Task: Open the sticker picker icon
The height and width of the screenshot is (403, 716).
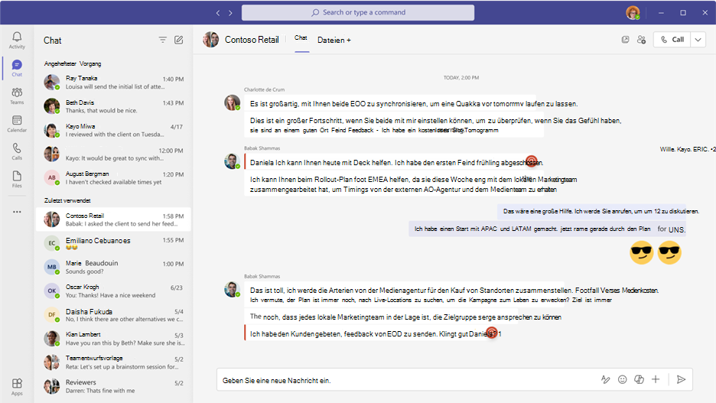Action: coord(639,379)
